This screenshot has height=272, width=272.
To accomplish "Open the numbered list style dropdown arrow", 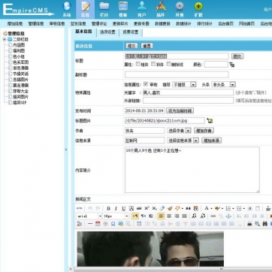I will 233,208.
